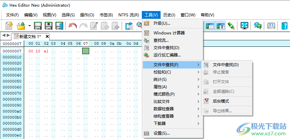Close the 新建文档 1* tab with X
This screenshot has height=139, width=290.
[47, 36]
